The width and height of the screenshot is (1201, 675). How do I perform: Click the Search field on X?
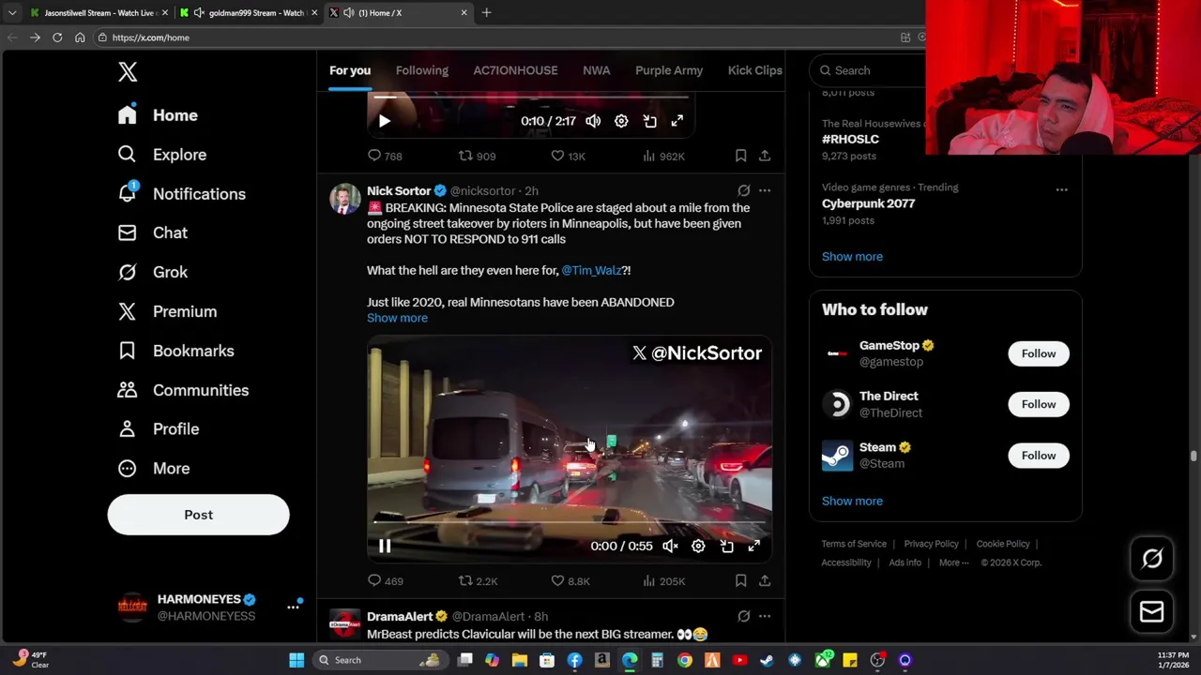tap(868, 70)
